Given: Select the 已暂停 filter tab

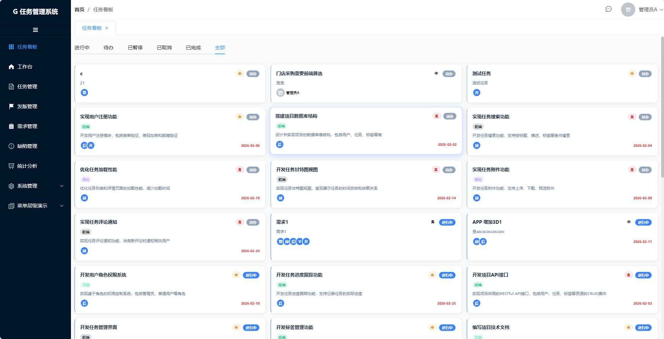Looking at the screenshot, I should (x=135, y=48).
